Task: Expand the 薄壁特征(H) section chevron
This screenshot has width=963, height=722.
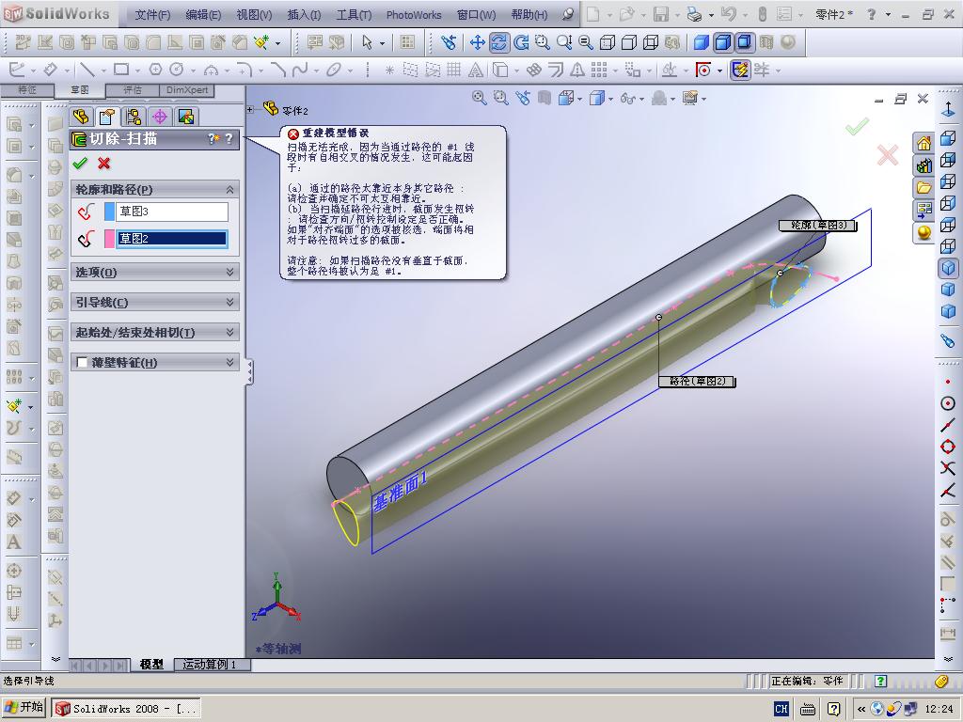Action: (230, 362)
